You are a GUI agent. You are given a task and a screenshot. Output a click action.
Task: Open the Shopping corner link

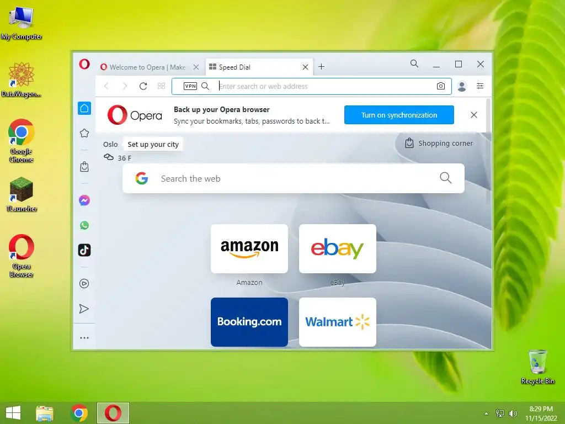pos(439,143)
